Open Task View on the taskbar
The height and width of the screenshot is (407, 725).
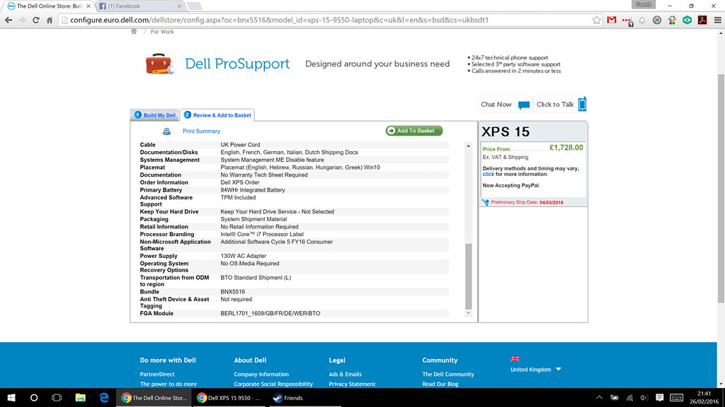click(x=57, y=398)
